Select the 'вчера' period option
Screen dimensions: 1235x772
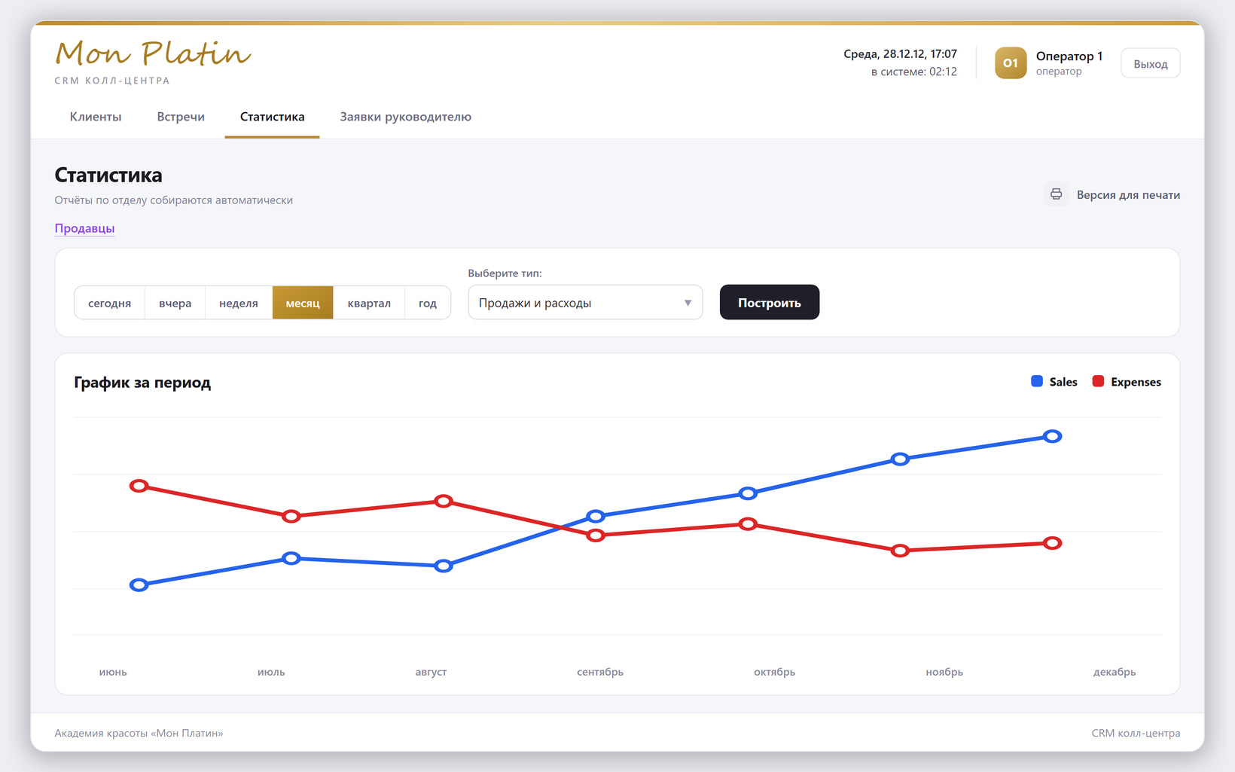pos(175,303)
